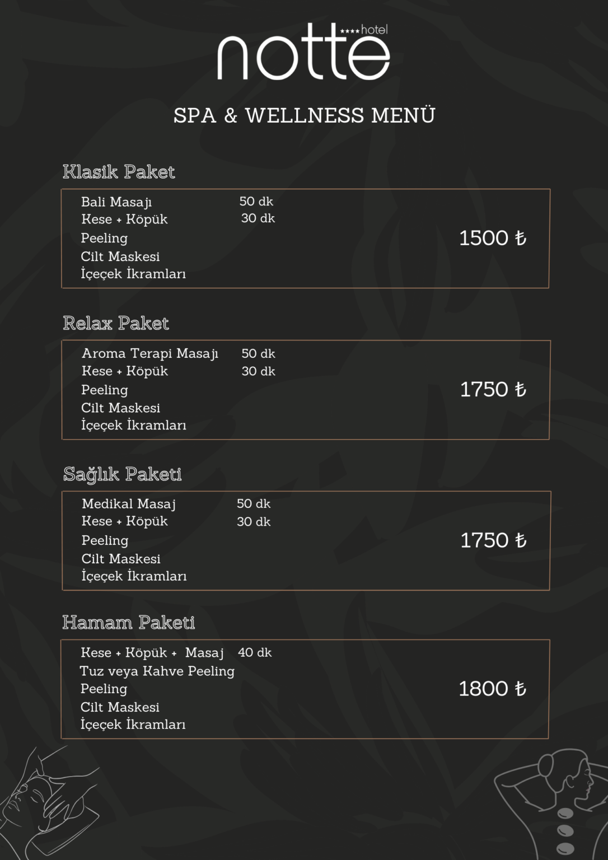
Task: Click the face massage illustration
Action: tap(49, 803)
